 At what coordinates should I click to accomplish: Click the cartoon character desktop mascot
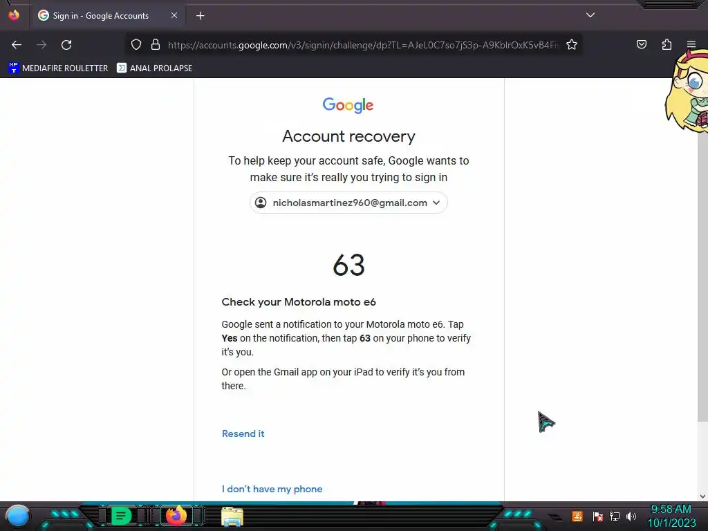[687, 91]
